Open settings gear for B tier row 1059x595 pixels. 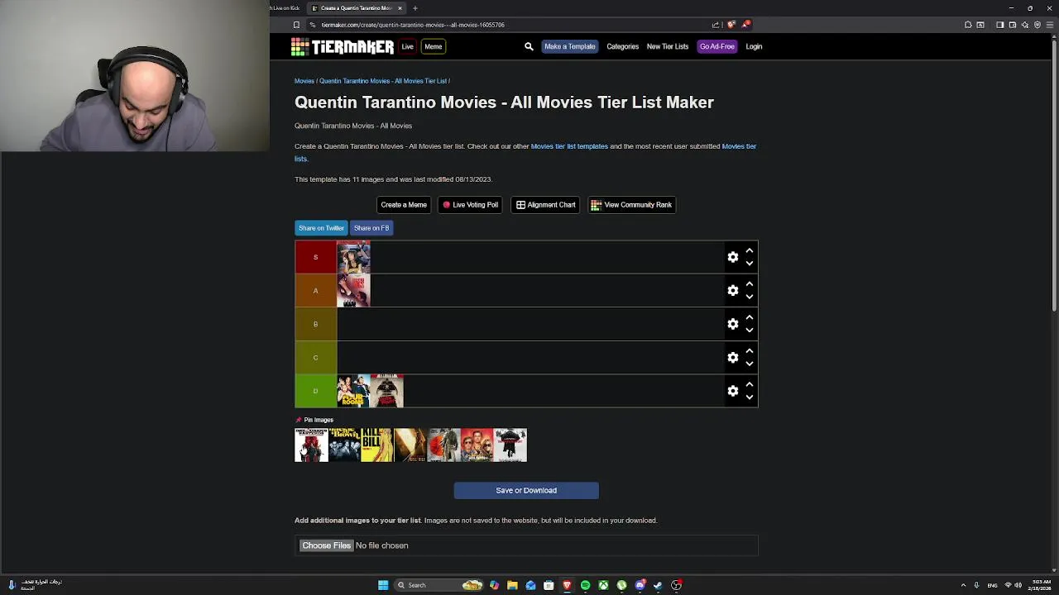(x=733, y=324)
